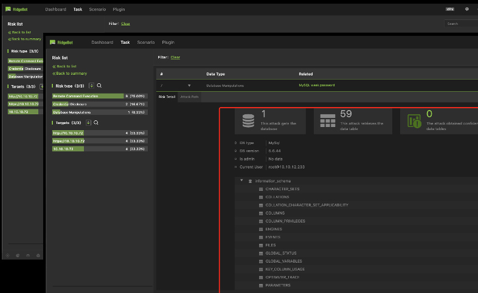The image size is (478, 293).
Task: Clear the filter in front window
Action: click(x=175, y=57)
